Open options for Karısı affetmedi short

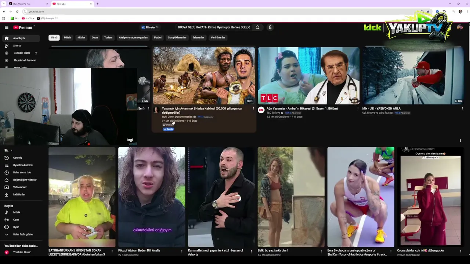pyautogui.click(x=252, y=252)
